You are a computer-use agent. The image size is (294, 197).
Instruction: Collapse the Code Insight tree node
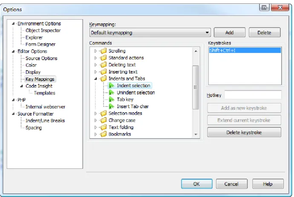click(21, 86)
